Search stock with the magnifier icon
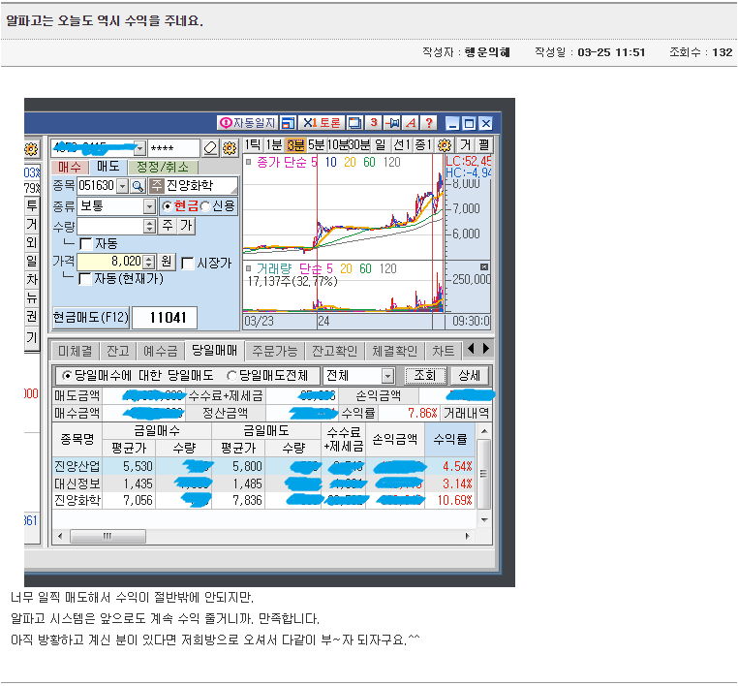The height and width of the screenshot is (686, 738). (138, 186)
